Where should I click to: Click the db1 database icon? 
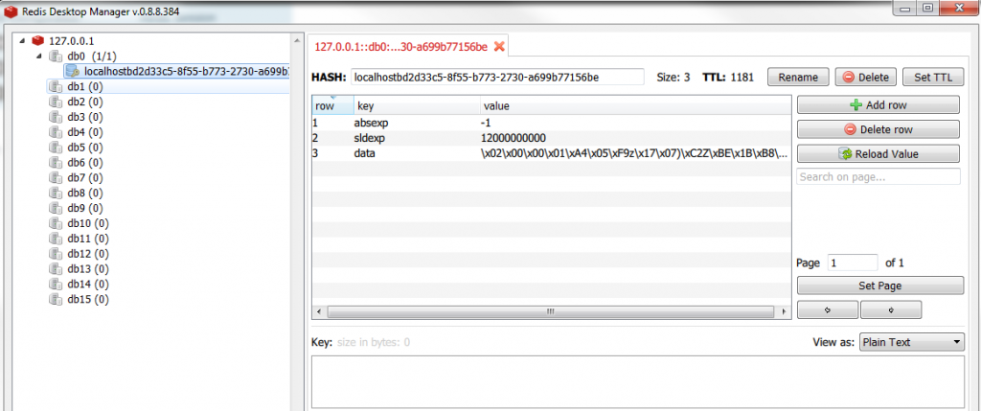coord(57,86)
